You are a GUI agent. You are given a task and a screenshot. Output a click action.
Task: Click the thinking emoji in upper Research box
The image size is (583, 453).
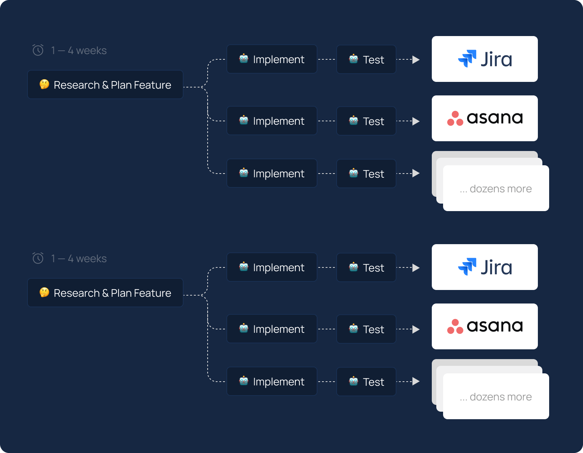point(44,85)
